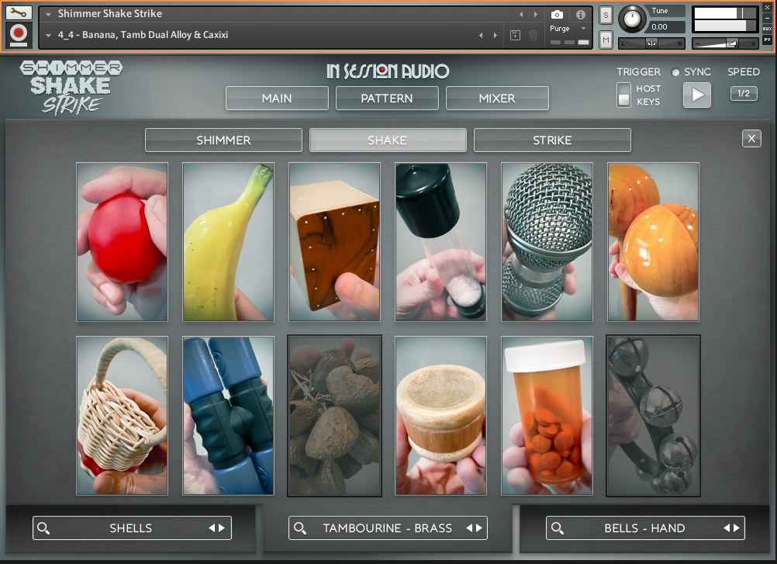Toggle the SYNC radio indicator
Screen dimensions: 777x564
pyautogui.click(x=675, y=72)
